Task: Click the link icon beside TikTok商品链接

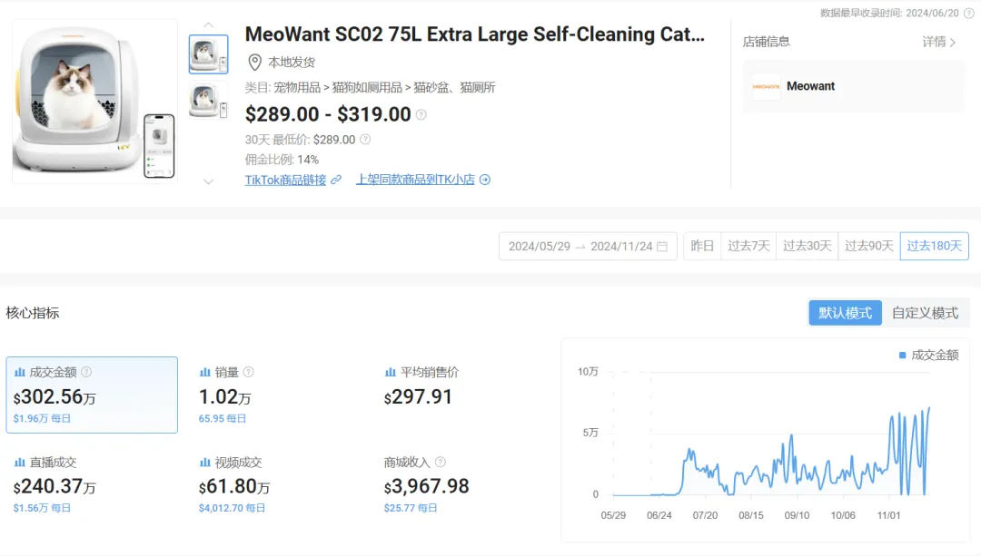Action: 336,180
